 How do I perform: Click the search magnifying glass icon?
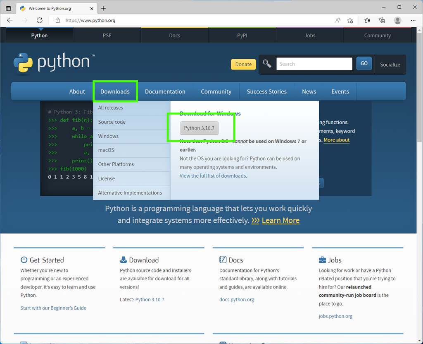click(x=266, y=63)
